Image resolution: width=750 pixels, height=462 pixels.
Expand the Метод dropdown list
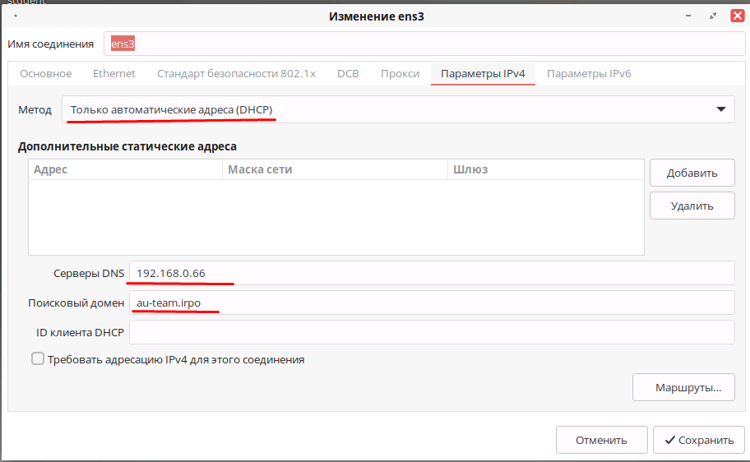pos(398,109)
